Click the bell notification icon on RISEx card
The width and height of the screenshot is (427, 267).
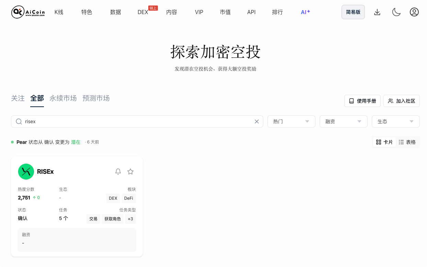click(x=118, y=172)
